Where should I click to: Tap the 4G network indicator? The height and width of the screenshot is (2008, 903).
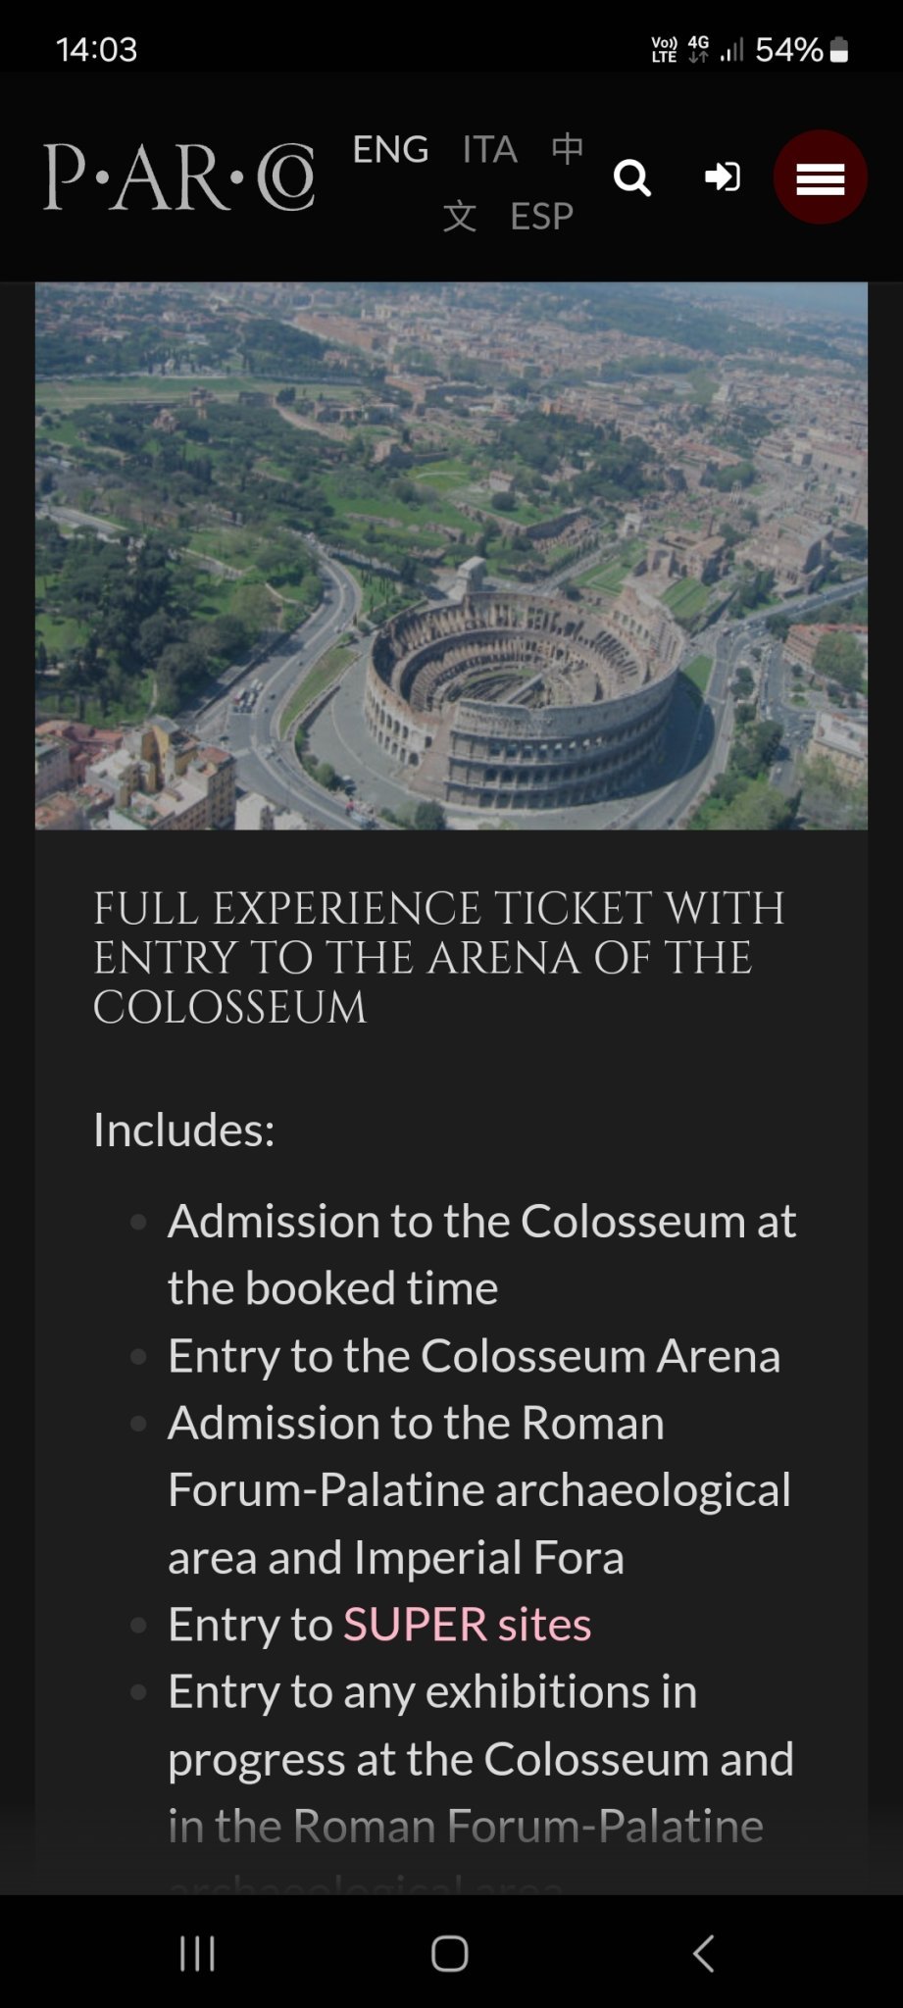698,49
